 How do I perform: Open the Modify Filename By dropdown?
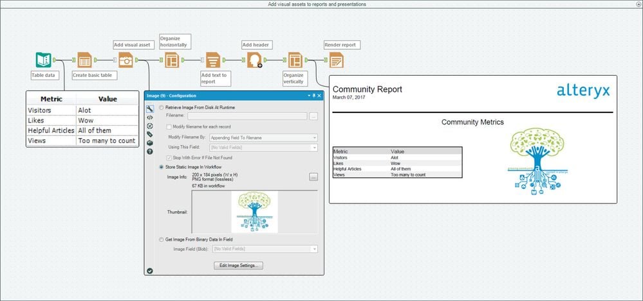click(x=263, y=138)
